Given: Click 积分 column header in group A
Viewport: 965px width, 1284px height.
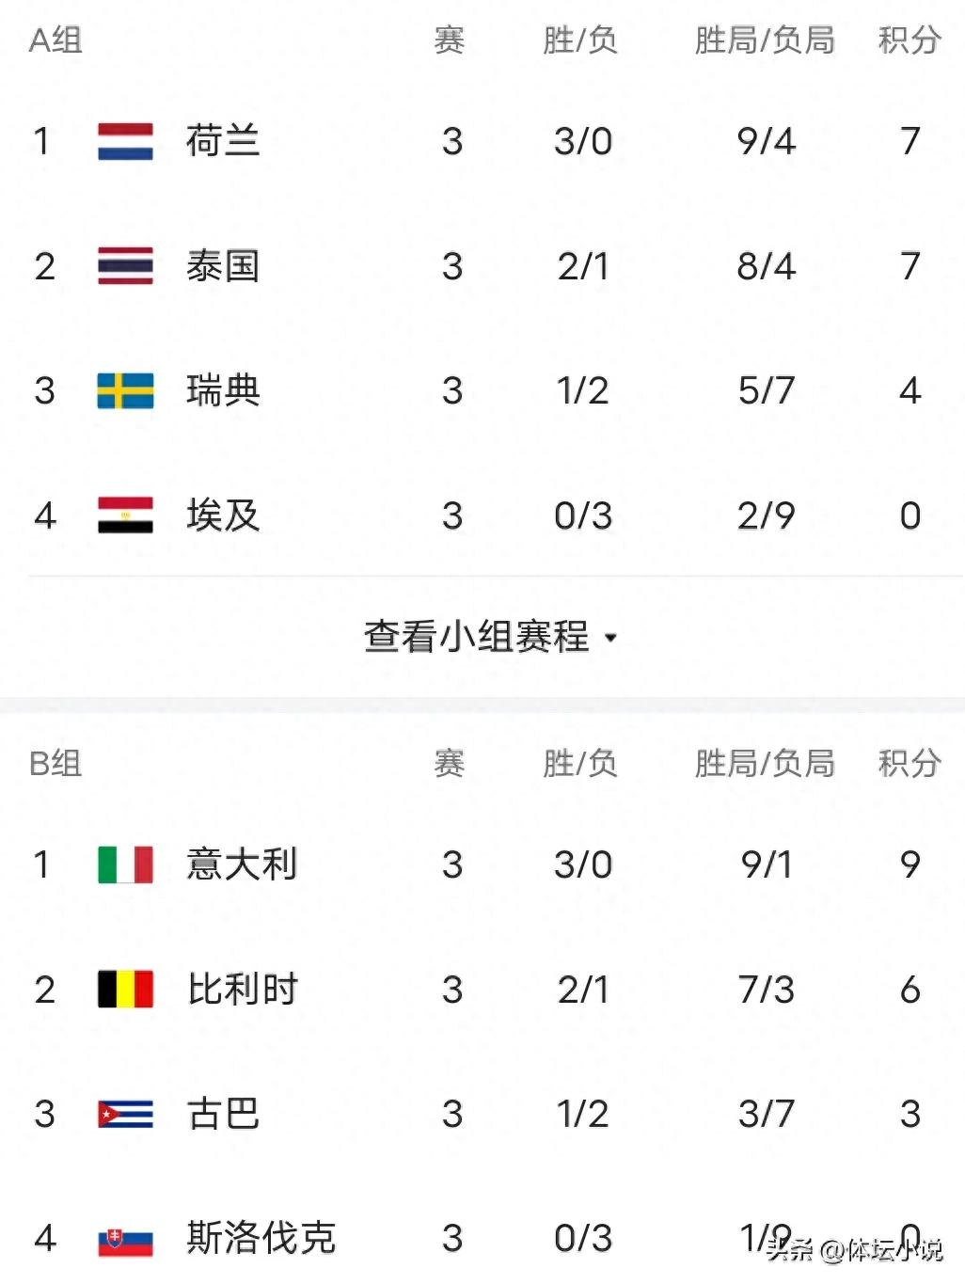Looking at the screenshot, I should (909, 40).
